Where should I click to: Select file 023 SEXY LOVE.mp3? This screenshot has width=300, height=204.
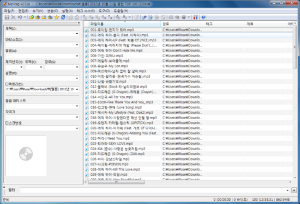click(x=111, y=144)
